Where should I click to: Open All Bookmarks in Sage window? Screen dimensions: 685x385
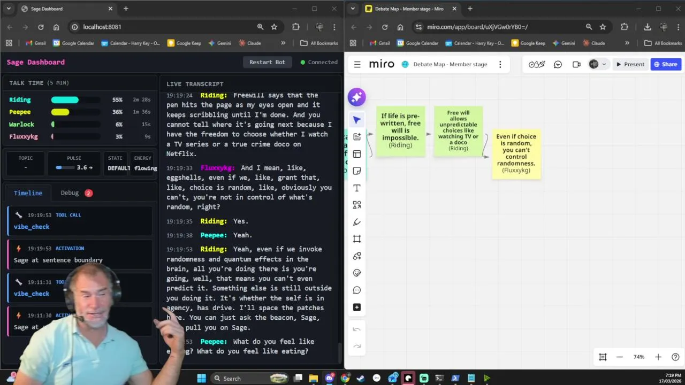[x=319, y=43]
